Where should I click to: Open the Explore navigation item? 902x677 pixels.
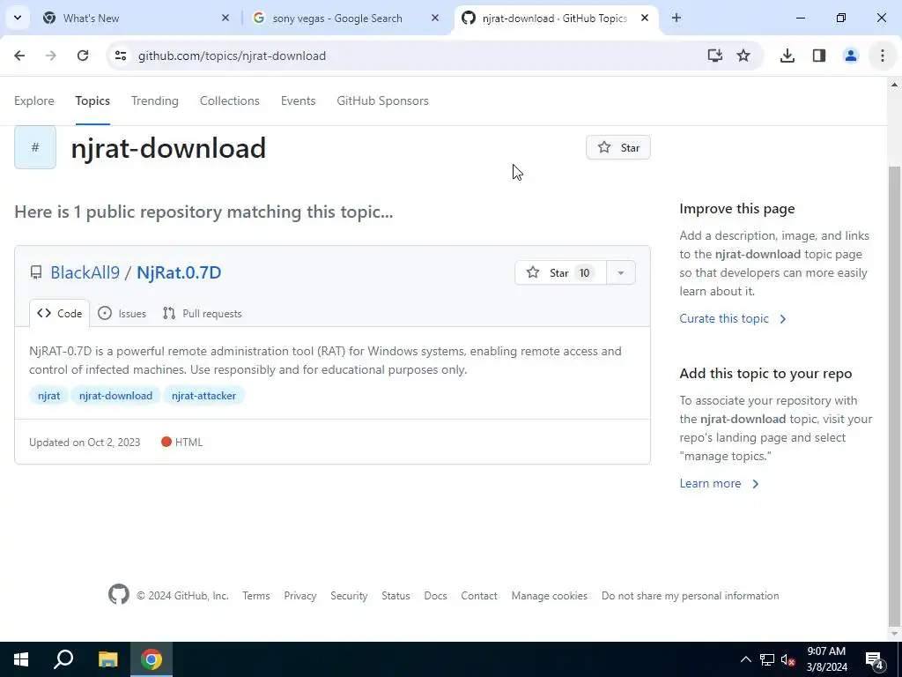pyautogui.click(x=34, y=100)
